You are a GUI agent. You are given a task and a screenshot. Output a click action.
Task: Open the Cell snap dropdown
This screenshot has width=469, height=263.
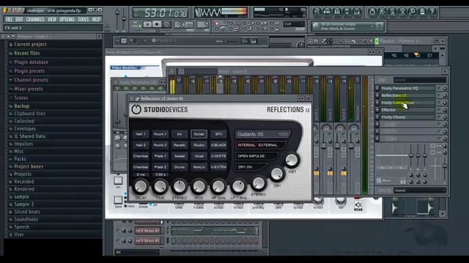coord(294,24)
